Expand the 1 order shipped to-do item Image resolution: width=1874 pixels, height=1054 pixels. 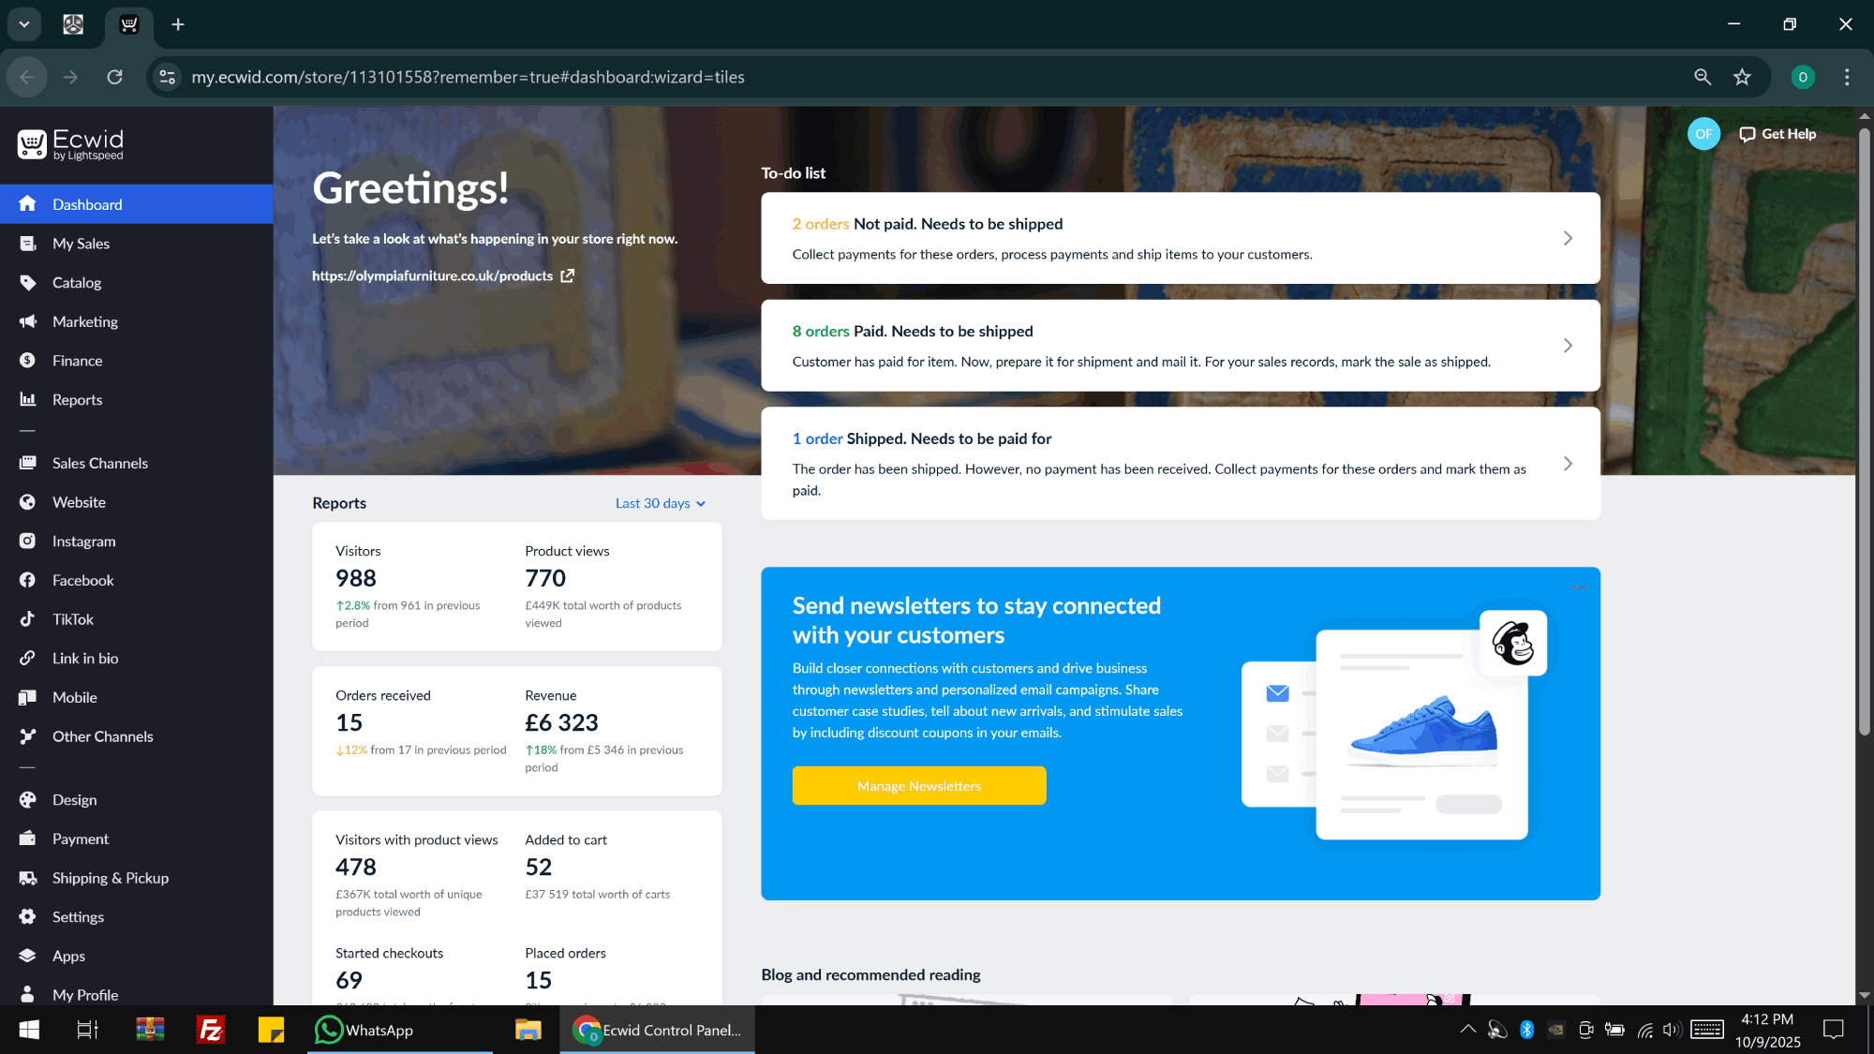coord(1568,464)
